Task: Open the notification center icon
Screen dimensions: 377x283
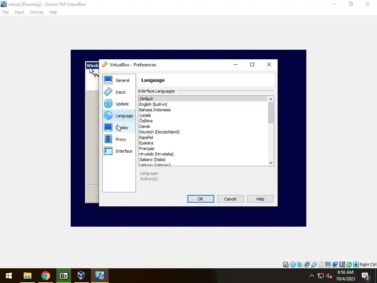Action: [366, 276]
